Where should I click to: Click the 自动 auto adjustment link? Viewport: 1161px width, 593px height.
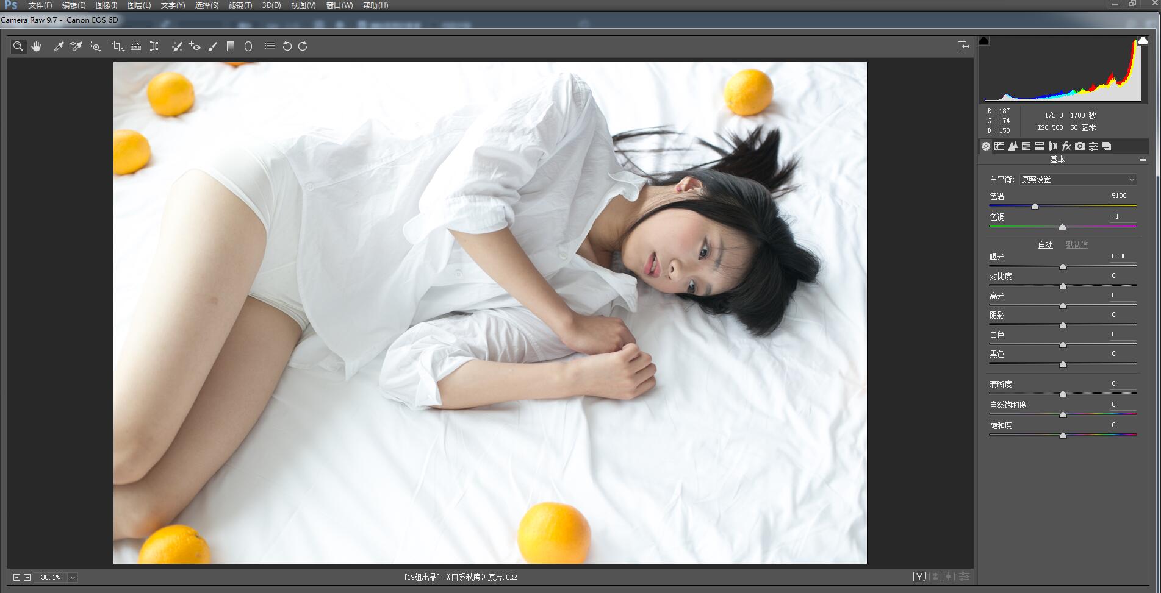pos(1044,244)
